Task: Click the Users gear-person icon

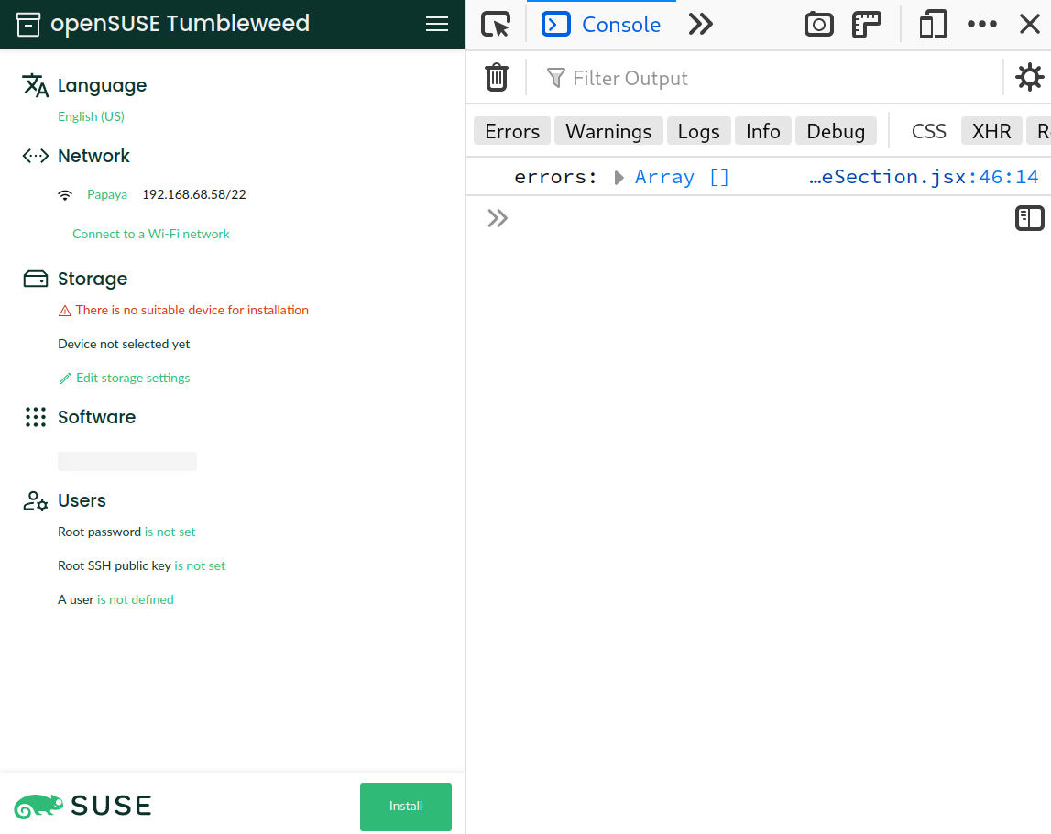Action: [x=36, y=500]
